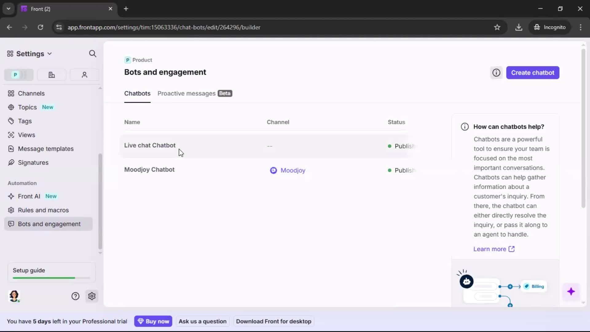The image size is (590, 332).
Task: Open Channels settings
Action: pyautogui.click(x=31, y=93)
